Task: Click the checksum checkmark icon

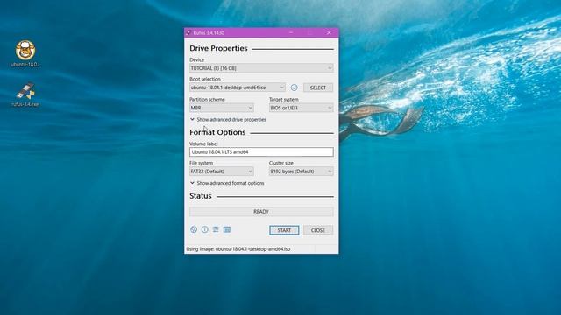Action: point(295,87)
